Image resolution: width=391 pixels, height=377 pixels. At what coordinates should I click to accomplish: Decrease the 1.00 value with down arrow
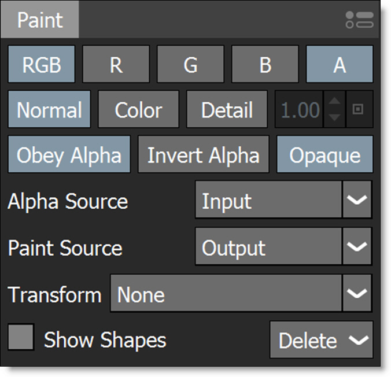coord(333,117)
